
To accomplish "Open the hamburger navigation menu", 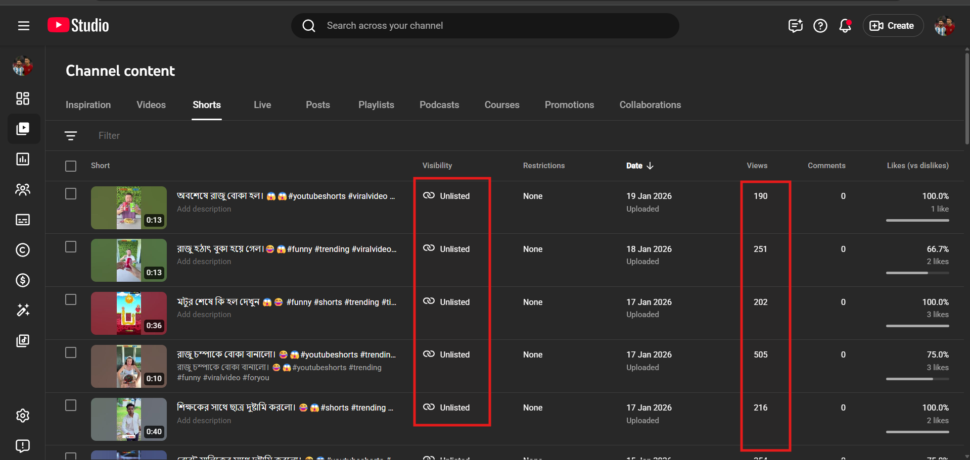I will [24, 26].
